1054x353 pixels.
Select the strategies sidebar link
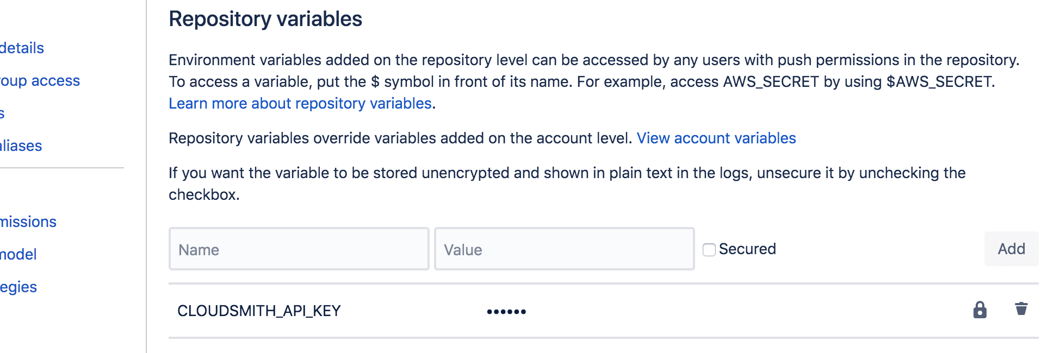18,287
